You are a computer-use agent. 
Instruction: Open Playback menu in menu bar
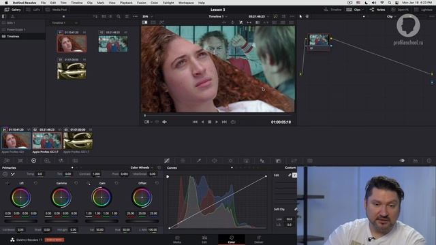click(x=126, y=3)
